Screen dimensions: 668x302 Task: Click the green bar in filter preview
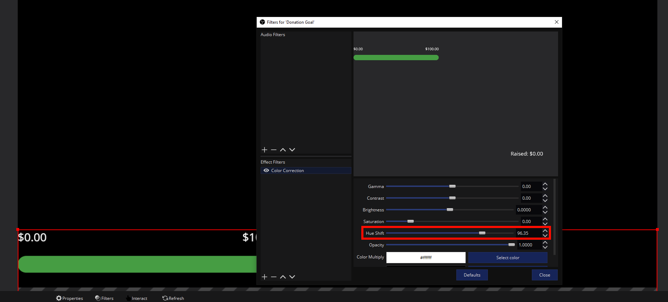pos(396,57)
